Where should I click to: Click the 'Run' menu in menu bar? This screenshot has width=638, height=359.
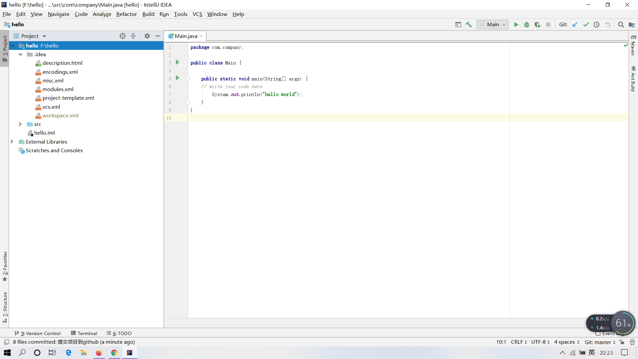(164, 14)
